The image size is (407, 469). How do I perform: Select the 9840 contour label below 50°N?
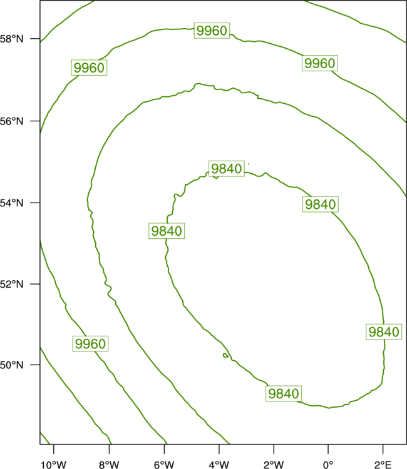[x=283, y=393]
